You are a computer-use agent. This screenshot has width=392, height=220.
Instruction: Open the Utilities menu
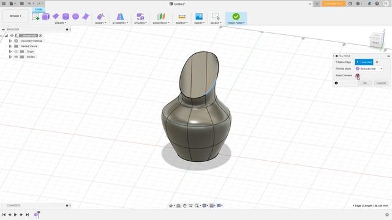(x=140, y=23)
